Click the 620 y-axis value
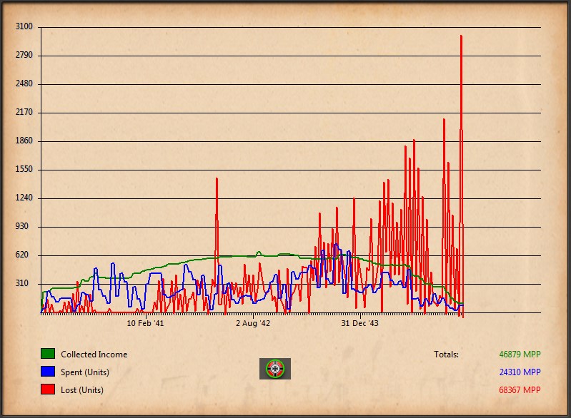 tap(22, 255)
